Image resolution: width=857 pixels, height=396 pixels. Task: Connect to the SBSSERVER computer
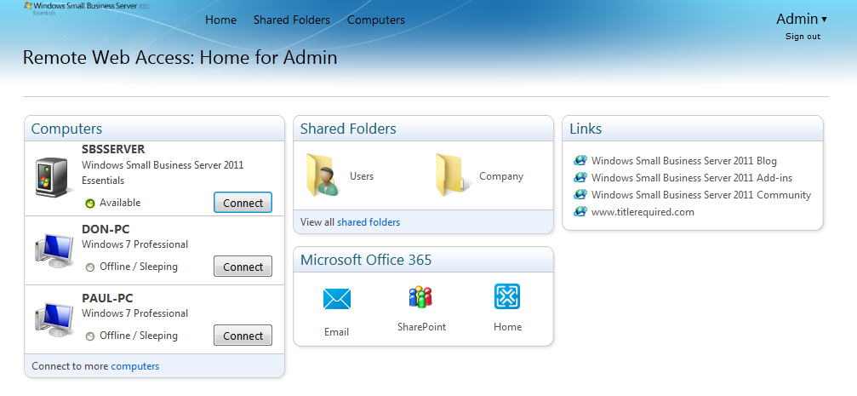click(x=243, y=203)
